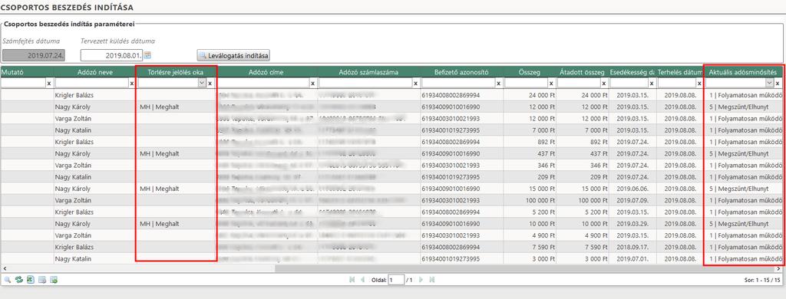Screen dimensions: 786x299
Task: Refresh the grid with the green arrows icon
Action: click(x=19, y=280)
